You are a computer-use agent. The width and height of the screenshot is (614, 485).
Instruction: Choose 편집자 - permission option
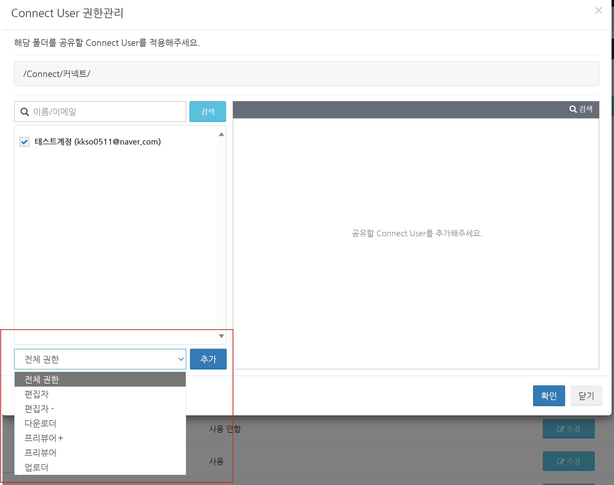pos(39,409)
